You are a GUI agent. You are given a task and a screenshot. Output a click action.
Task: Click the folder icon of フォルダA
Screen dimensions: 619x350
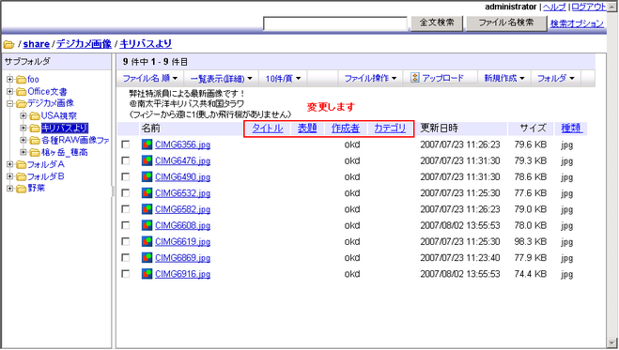[x=22, y=165]
